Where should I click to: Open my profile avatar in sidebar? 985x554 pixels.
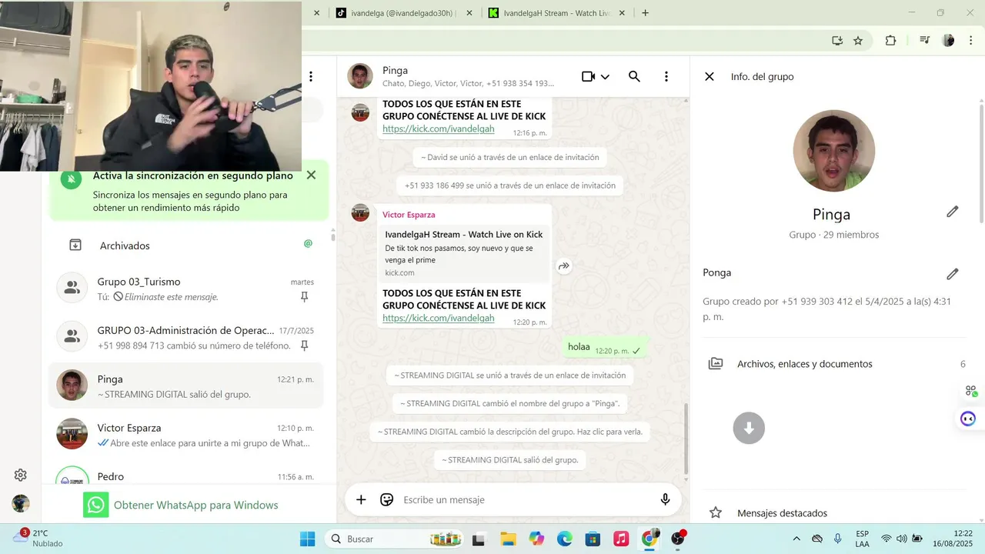click(x=21, y=503)
